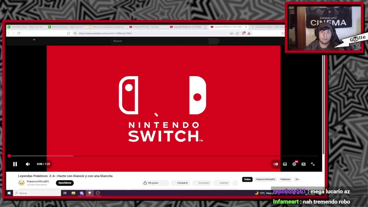Bookmark this page icon

coord(68,33)
